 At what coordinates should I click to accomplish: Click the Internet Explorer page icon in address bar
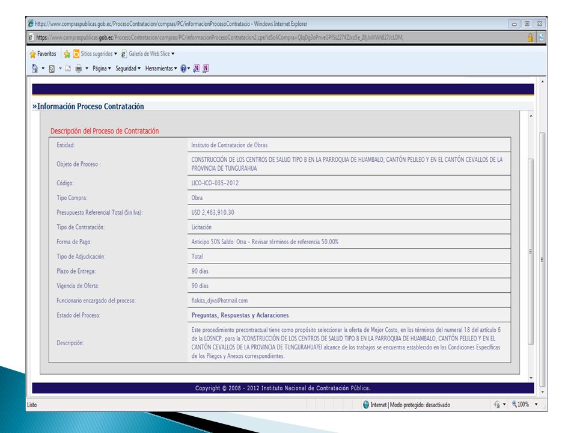[31, 37]
